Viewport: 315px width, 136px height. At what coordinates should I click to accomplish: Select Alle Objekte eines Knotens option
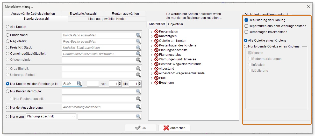point(246,41)
